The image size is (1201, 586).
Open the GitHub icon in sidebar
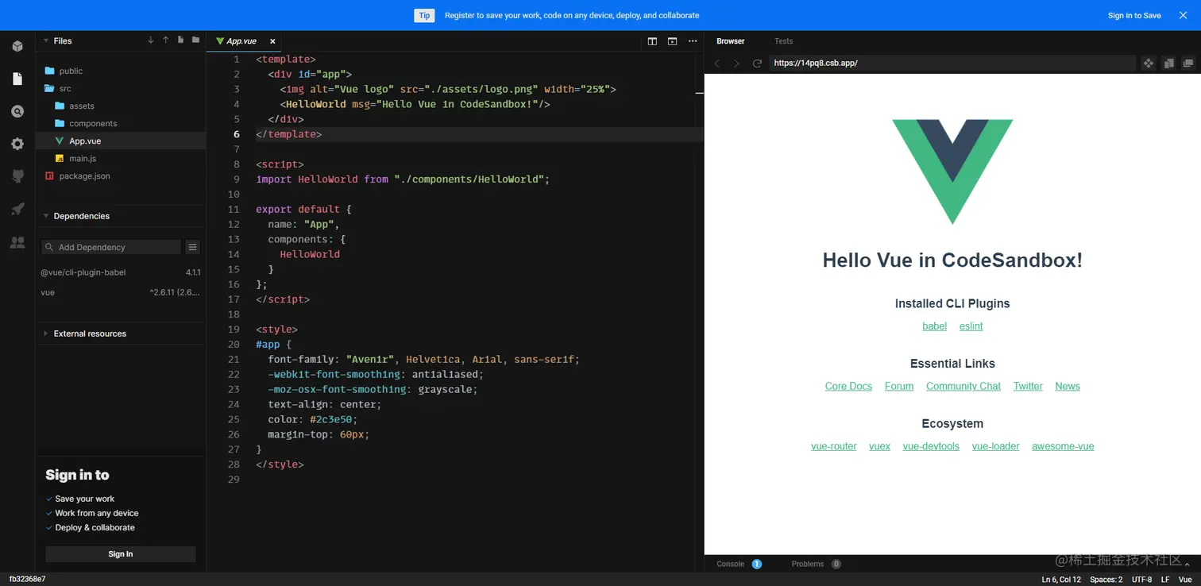(17, 176)
